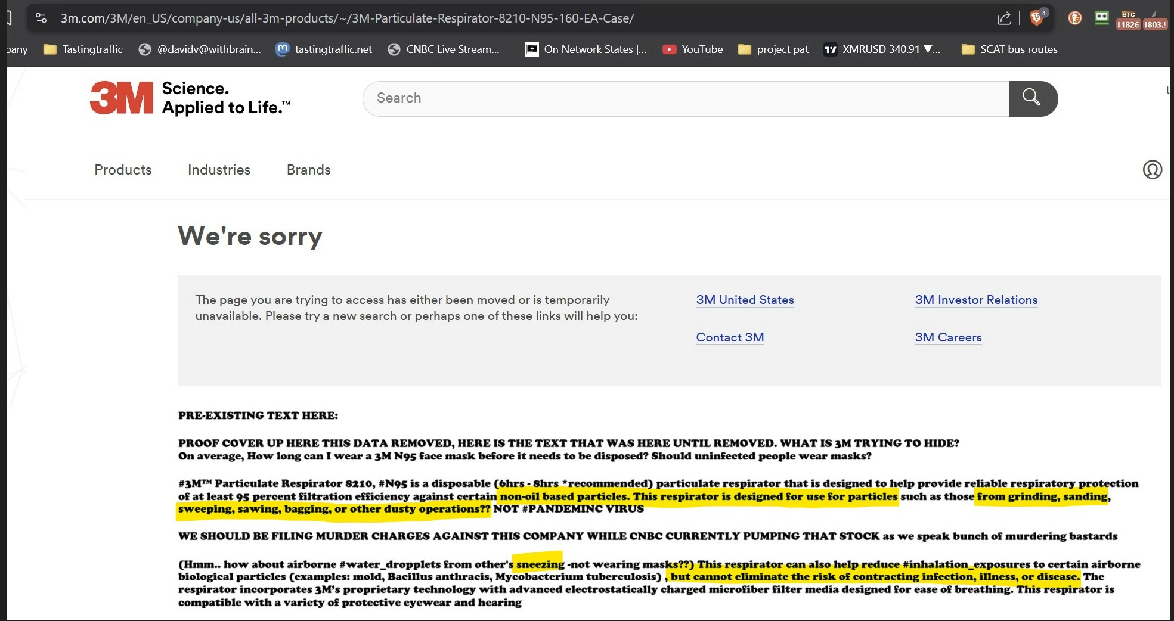Image resolution: width=1174 pixels, height=621 pixels.
Task: Open the project pat bookmark folder
Action: point(773,49)
